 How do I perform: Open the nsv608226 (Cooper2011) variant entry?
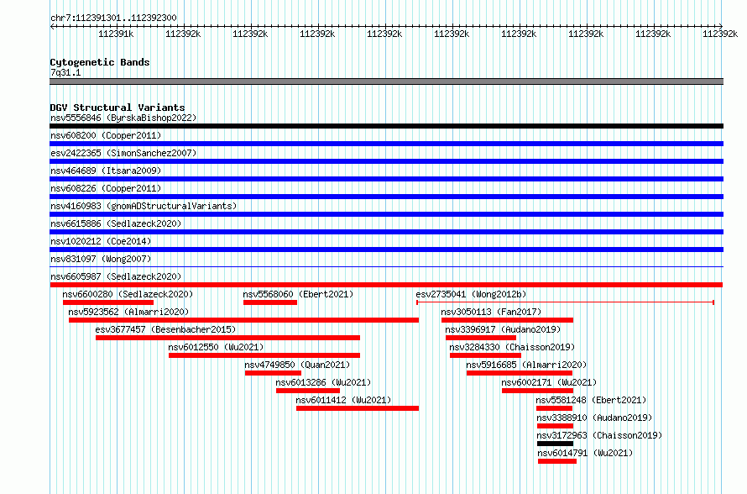(x=106, y=188)
